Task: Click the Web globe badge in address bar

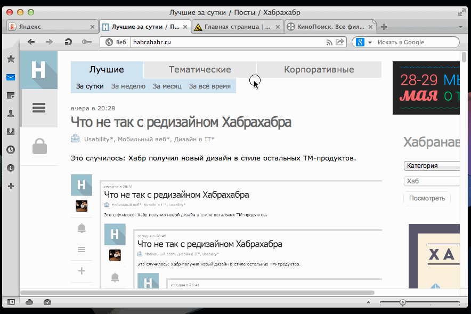Action: click(x=116, y=42)
